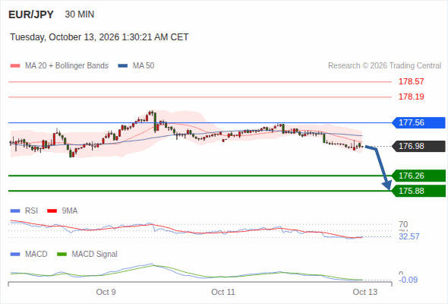Click the RSI value 32.57
The image size is (448, 304).
409,237
